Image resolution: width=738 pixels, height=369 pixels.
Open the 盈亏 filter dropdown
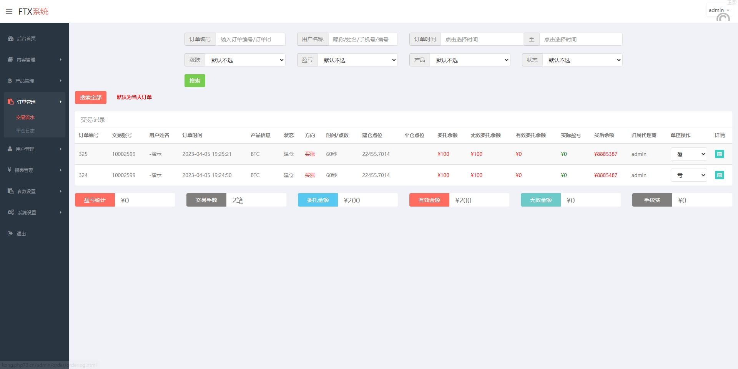click(x=357, y=60)
